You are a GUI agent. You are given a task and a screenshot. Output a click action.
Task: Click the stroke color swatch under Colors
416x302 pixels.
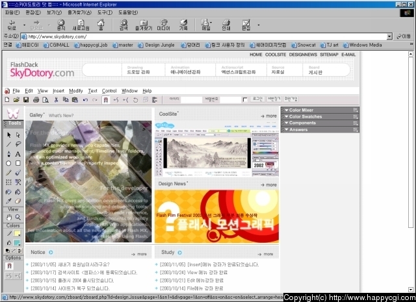[18, 234]
